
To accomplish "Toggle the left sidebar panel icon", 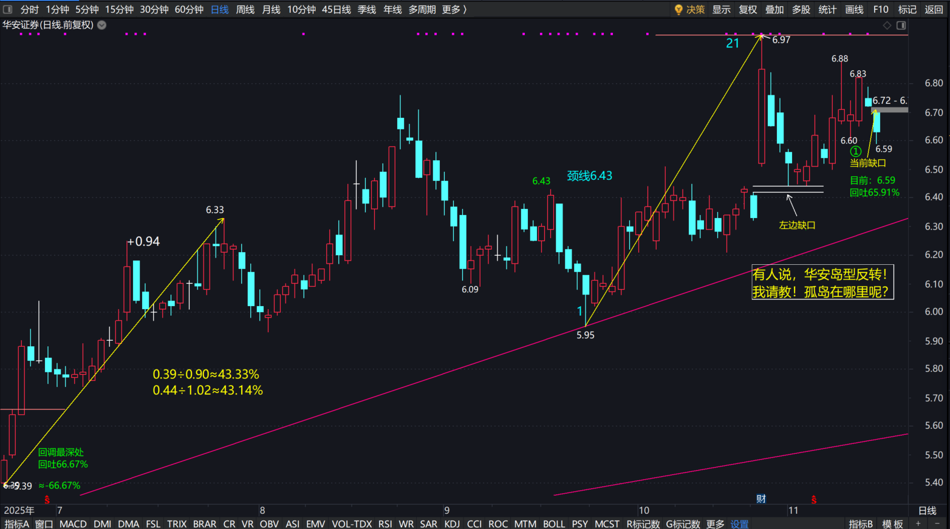I will tap(8, 9).
